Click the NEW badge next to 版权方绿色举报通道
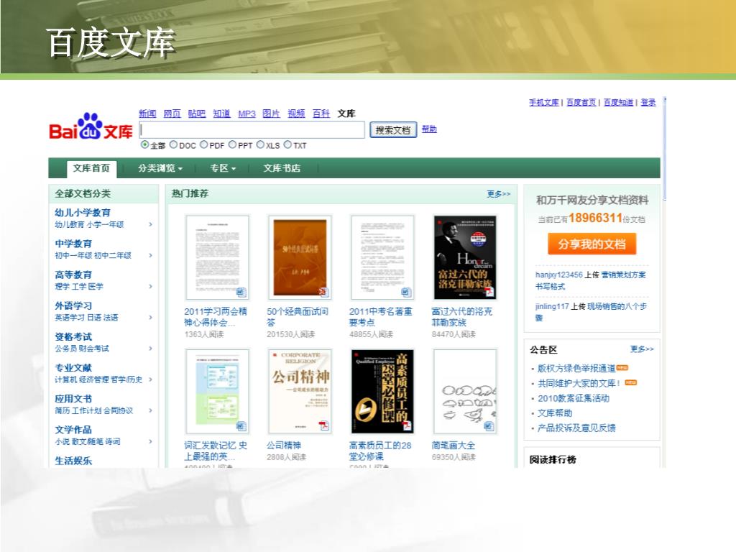 [x=622, y=367]
